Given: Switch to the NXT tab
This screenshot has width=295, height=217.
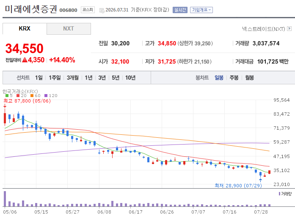Looking at the screenshot, I should coord(69,29).
